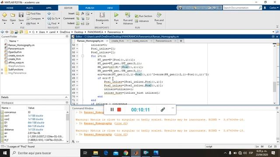Click Desktop in the path bar
The height and width of the screenshot is (157, 280).
(x=79, y=32)
